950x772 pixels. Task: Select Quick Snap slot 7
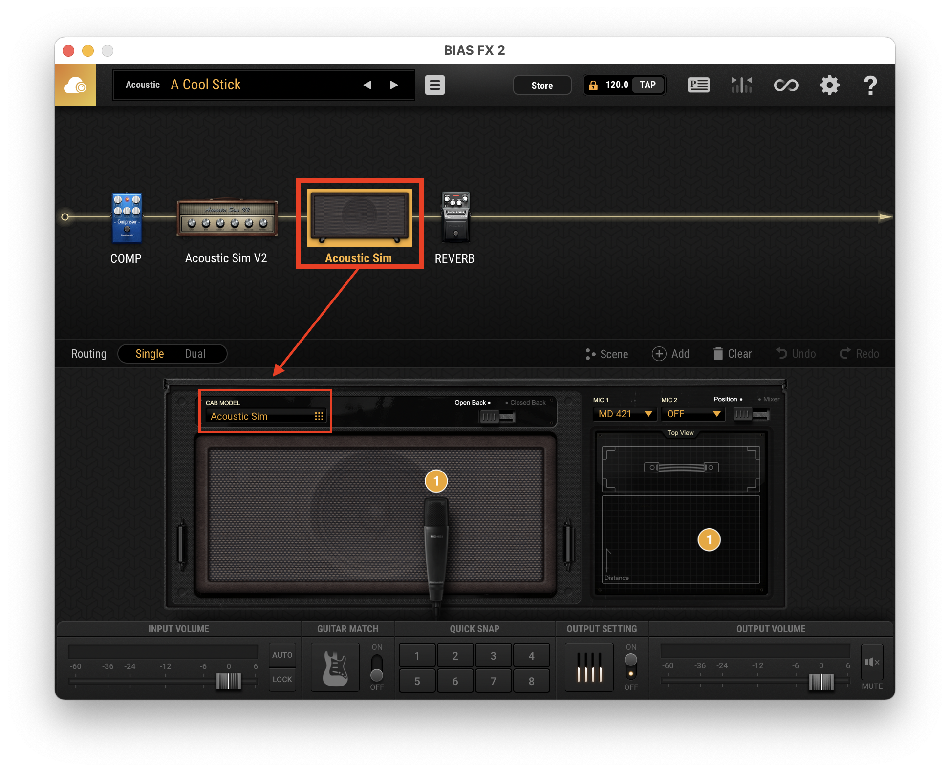(x=493, y=681)
